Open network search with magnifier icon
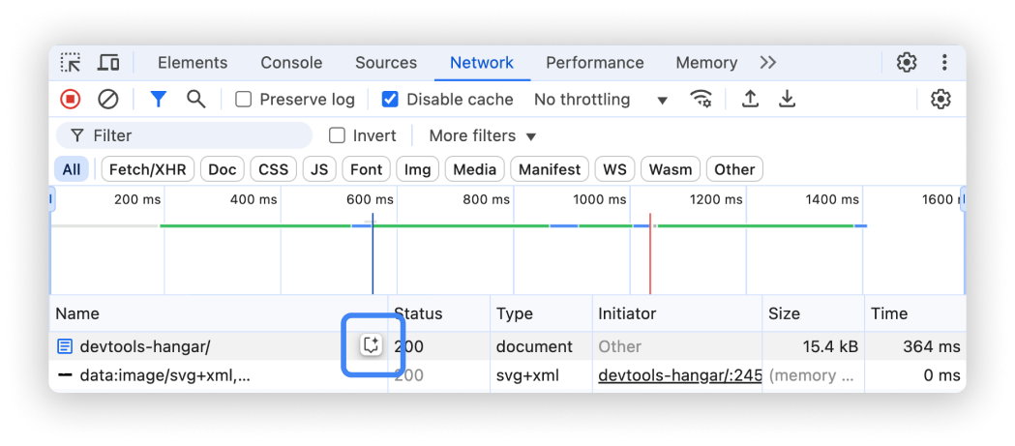This screenshot has height=446, width=1015. (196, 100)
